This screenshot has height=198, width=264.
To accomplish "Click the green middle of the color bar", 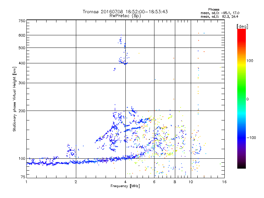I will click(242, 91).
